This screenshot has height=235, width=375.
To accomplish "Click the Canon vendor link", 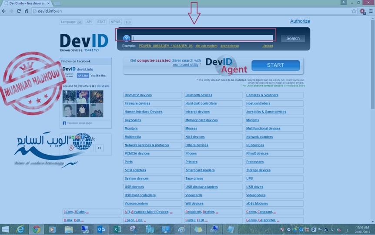I will coord(251,212).
